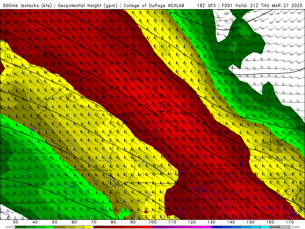This screenshot has height=229, width=305.
Task: Click the colorbar label '40'
Action: point(35,222)
